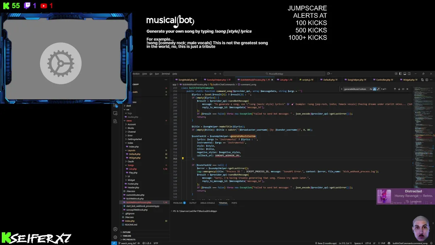The height and width of the screenshot is (245, 435).
Task: Click find in selection icon
Action: (x=403, y=89)
